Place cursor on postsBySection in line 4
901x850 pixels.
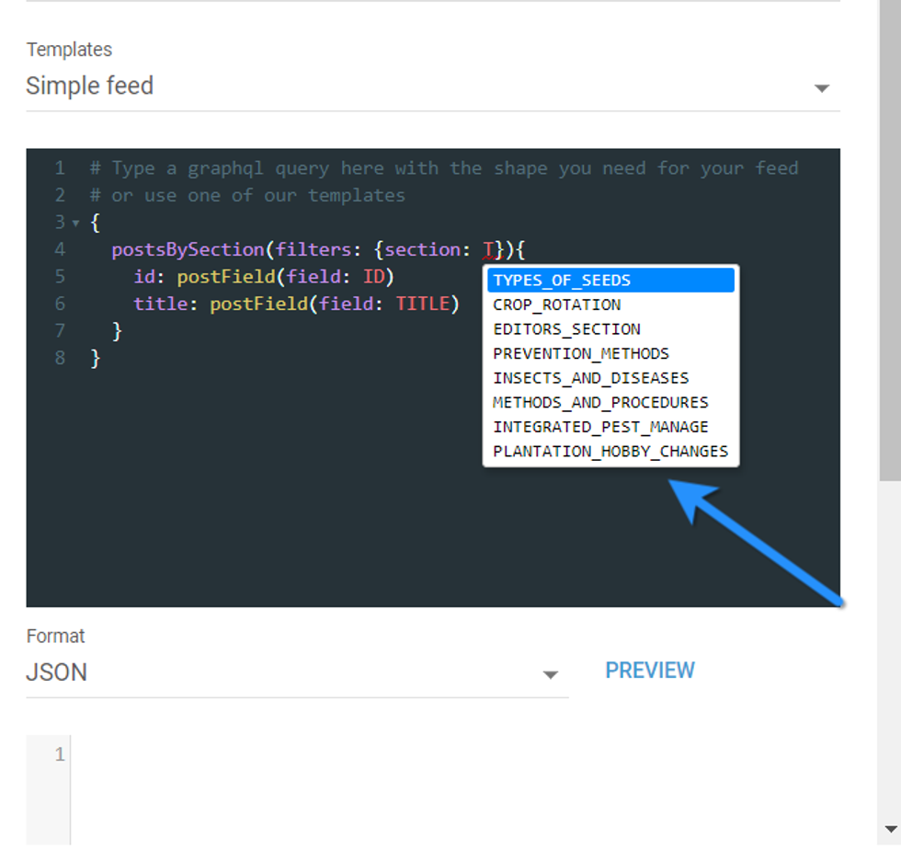pyautogui.click(x=188, y=250)
